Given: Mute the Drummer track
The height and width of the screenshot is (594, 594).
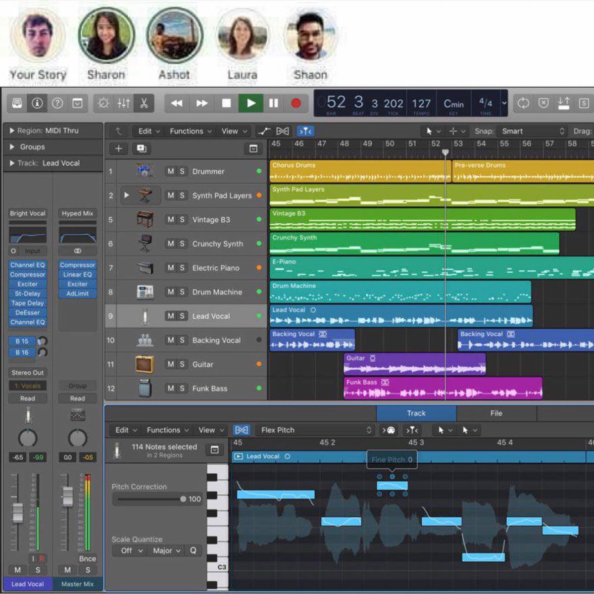Looking at the screenshot, I should coord(171,171).
